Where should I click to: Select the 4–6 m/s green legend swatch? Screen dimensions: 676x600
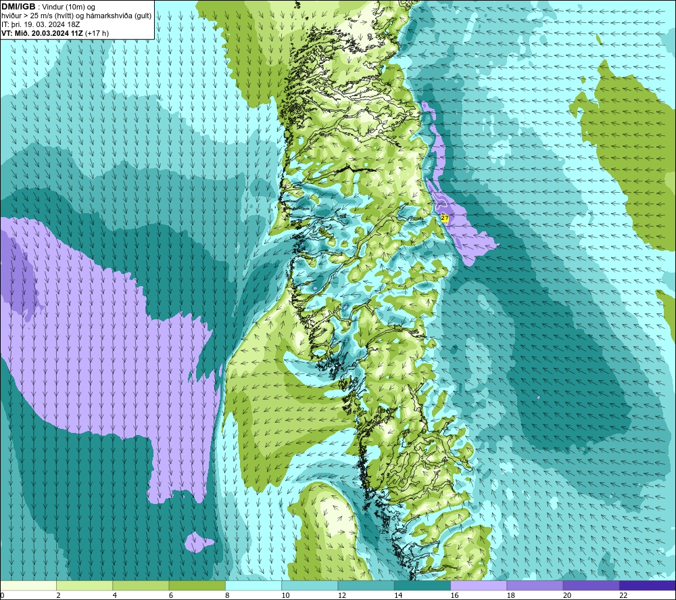click(141, 585)
